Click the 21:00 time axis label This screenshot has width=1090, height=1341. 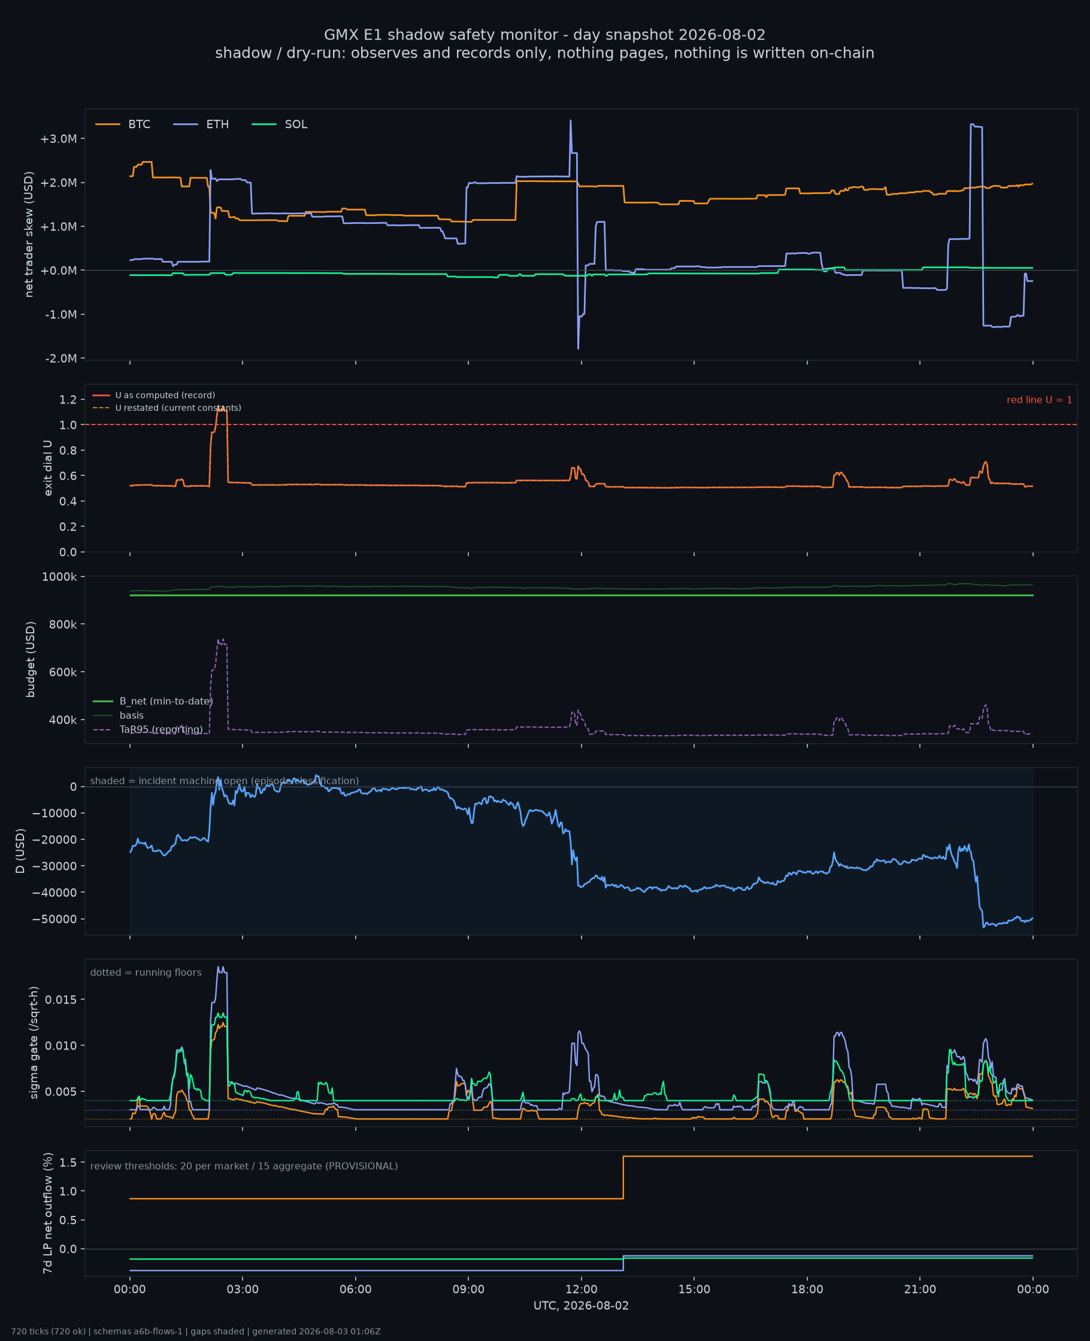920,1290
